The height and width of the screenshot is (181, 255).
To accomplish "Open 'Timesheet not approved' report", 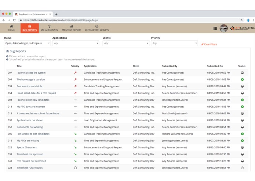I will point(30,154).
